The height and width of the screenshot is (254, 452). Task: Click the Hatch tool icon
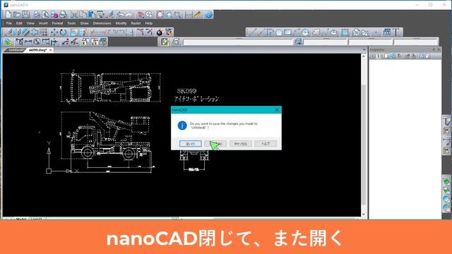tap(345, 32)
